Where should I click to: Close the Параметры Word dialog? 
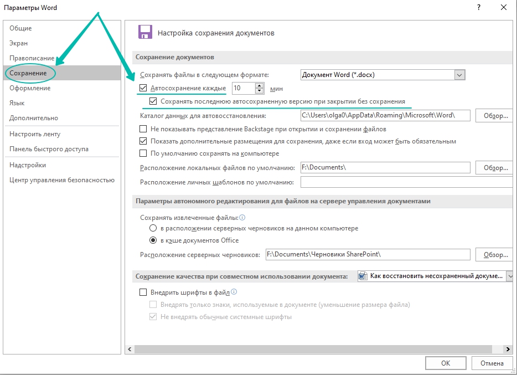click(504, 7)
